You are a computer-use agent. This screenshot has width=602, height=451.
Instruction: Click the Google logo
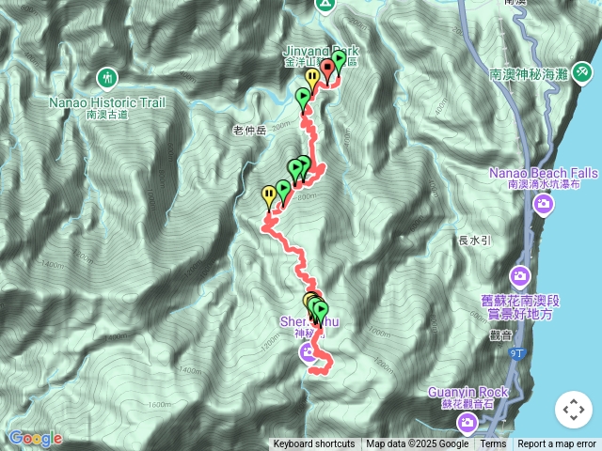click(36, 438)
